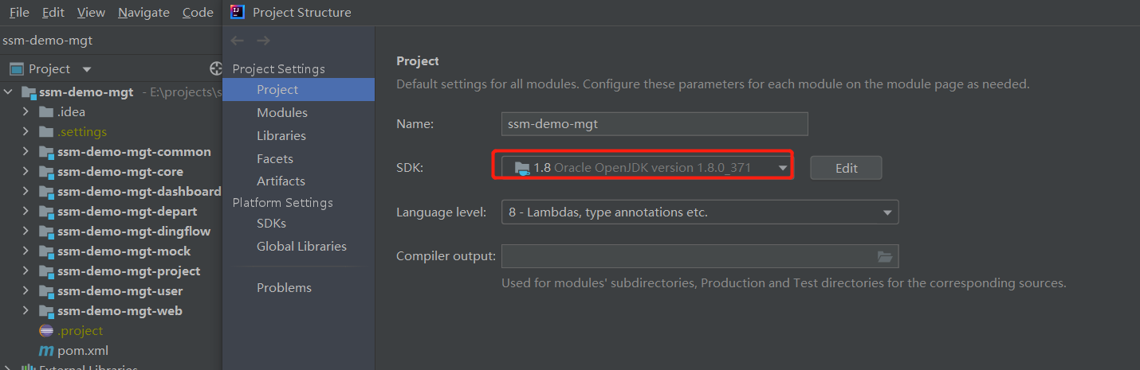Click the project Name text field
The image size is (1140, 370).
click(x=655, y=124)
